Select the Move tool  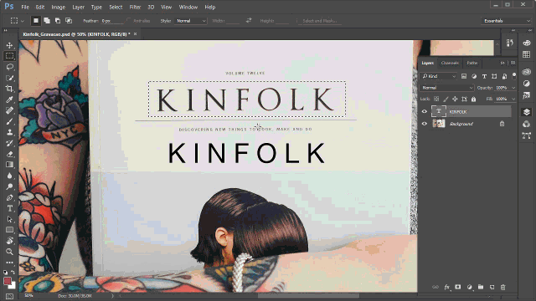coord(9,45)
